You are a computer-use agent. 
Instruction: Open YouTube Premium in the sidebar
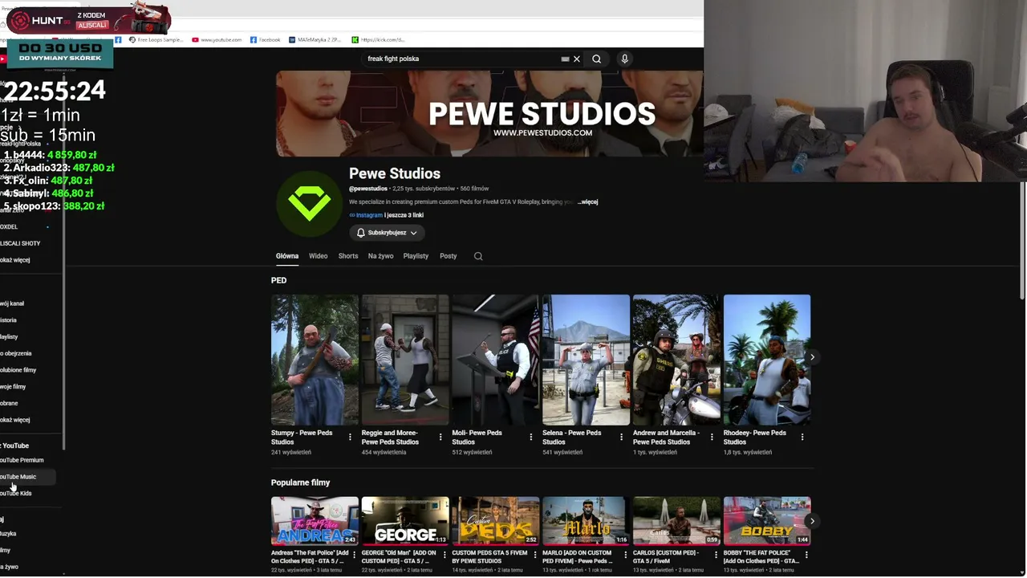22,460
